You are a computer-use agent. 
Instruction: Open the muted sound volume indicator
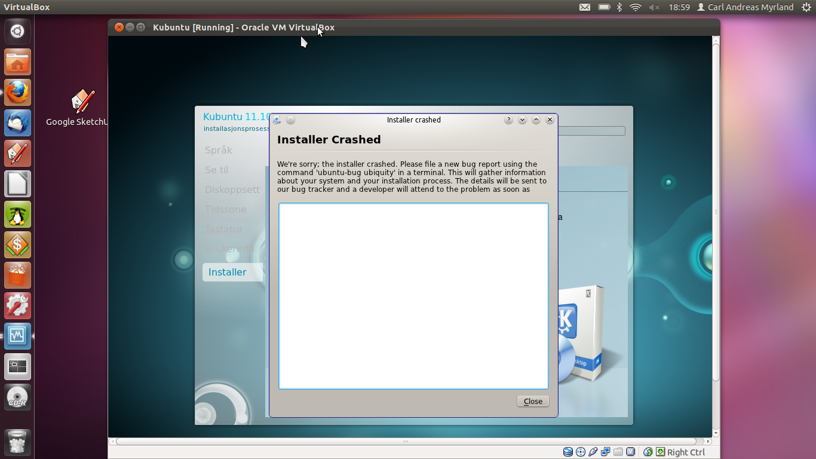(654, 7)
